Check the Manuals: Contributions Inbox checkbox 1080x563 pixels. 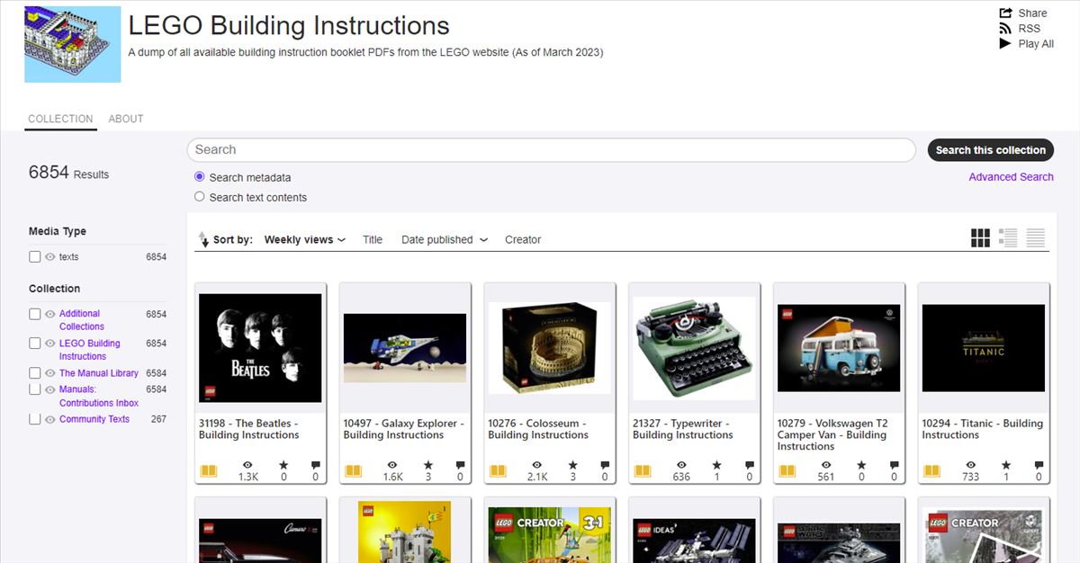(34, 389)
